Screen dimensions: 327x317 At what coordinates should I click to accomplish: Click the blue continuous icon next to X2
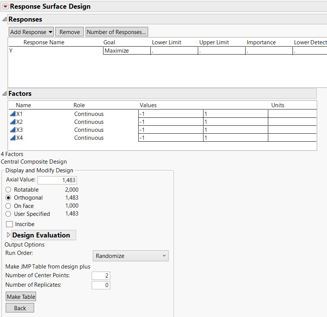click(x=13, y=122)
